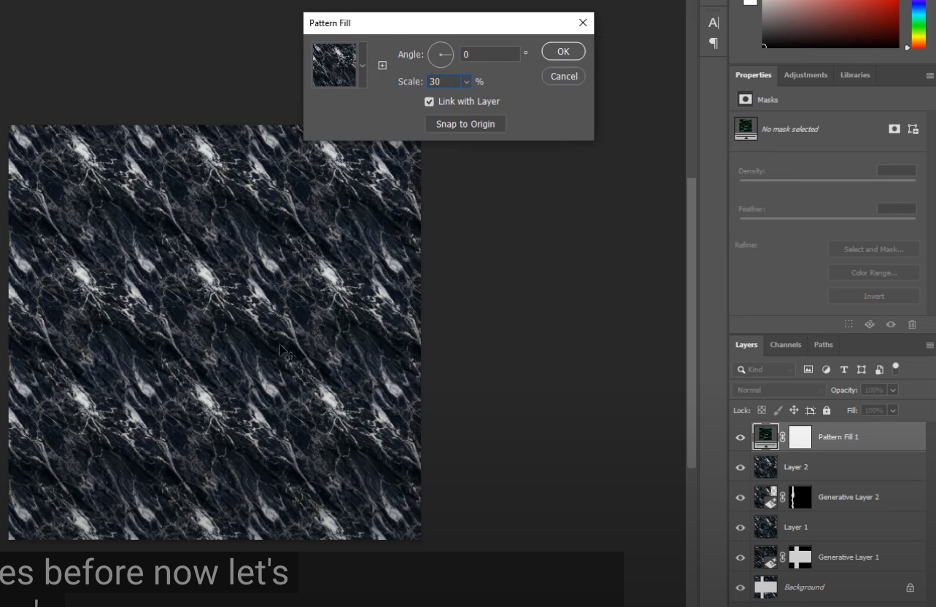Click the Snap to Origin button
This screenshot has width=936, height=607.
pyautogui.click(x=465, y=124)
